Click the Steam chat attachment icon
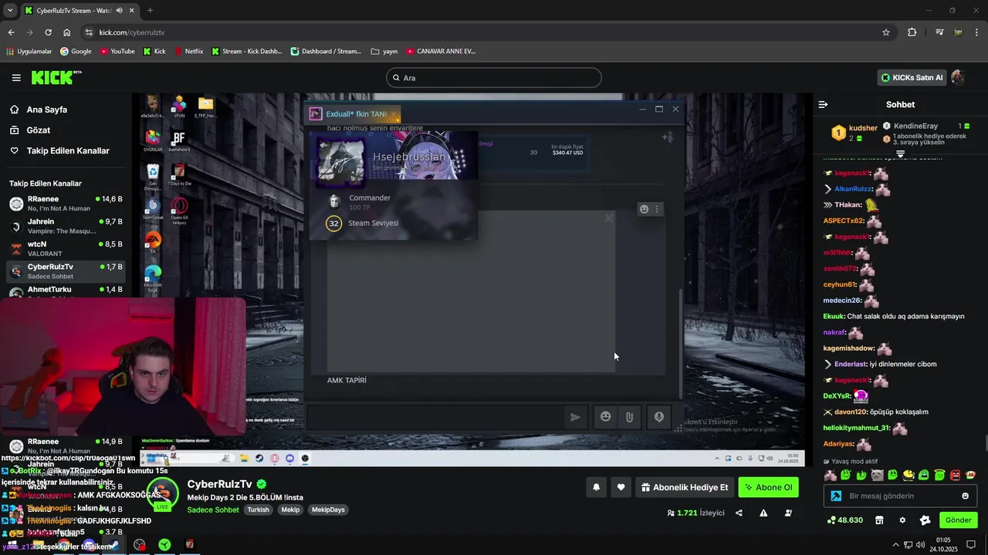The image size is (988, 555). 629,417
